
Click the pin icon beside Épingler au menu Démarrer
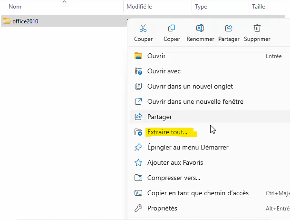pyautogui.click(x=138, y=148)
